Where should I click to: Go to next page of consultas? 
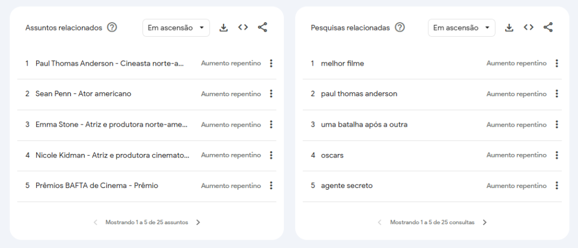tap(485, 223)
